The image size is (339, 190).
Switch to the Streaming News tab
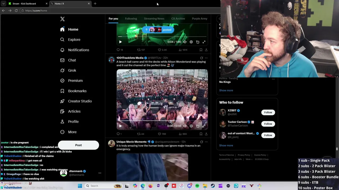click(x=154, y=18)
